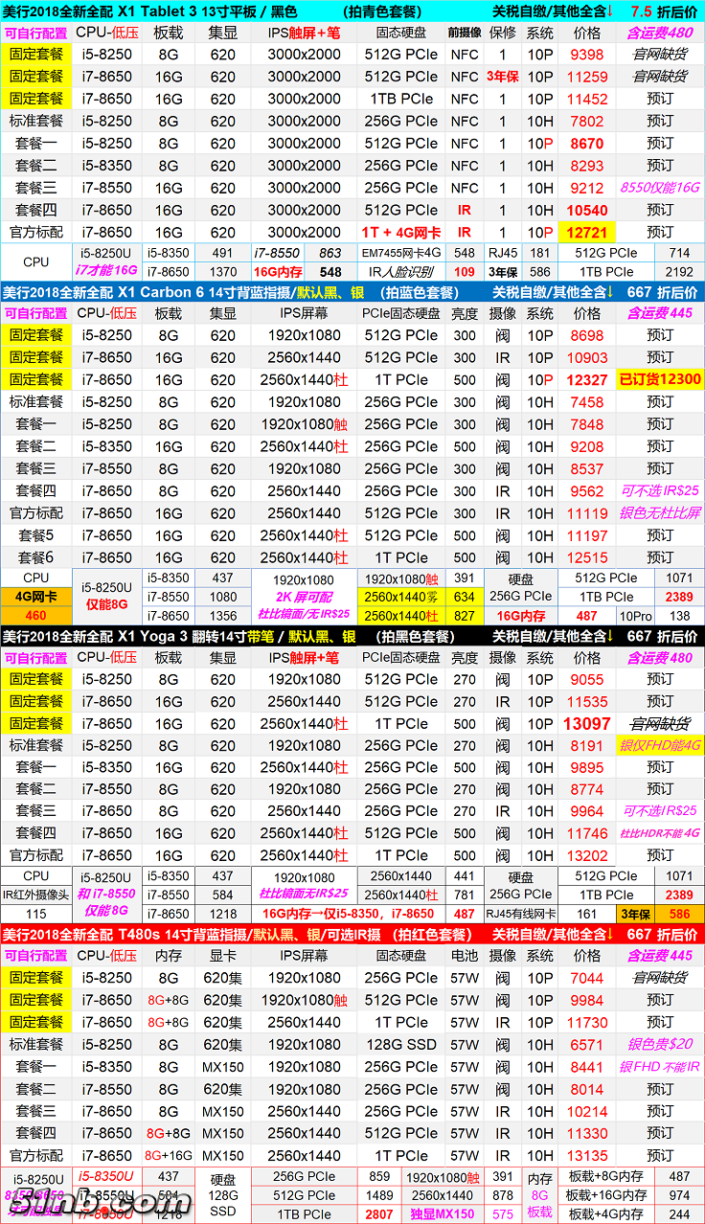Image resolution: width=705 pixels, height=1224 pixels.
Task: Select the screen upgrade price 781
Action: tap(465, 895)
